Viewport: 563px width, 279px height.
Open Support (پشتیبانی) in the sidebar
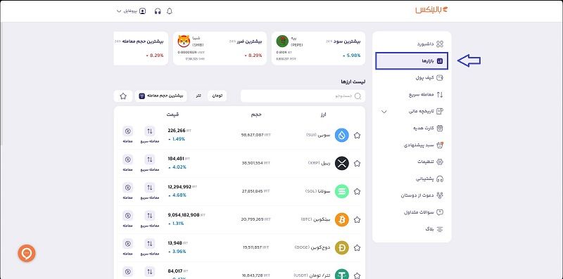[429, 179]
